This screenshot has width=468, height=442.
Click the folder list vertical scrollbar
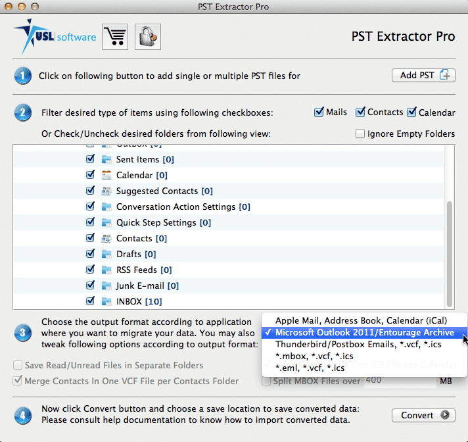click(x=449, y=254)
